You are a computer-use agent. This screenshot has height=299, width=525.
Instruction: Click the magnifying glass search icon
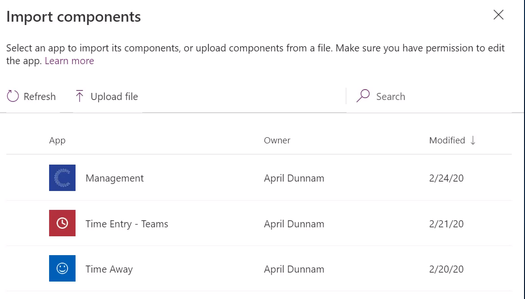click(363, 96)
